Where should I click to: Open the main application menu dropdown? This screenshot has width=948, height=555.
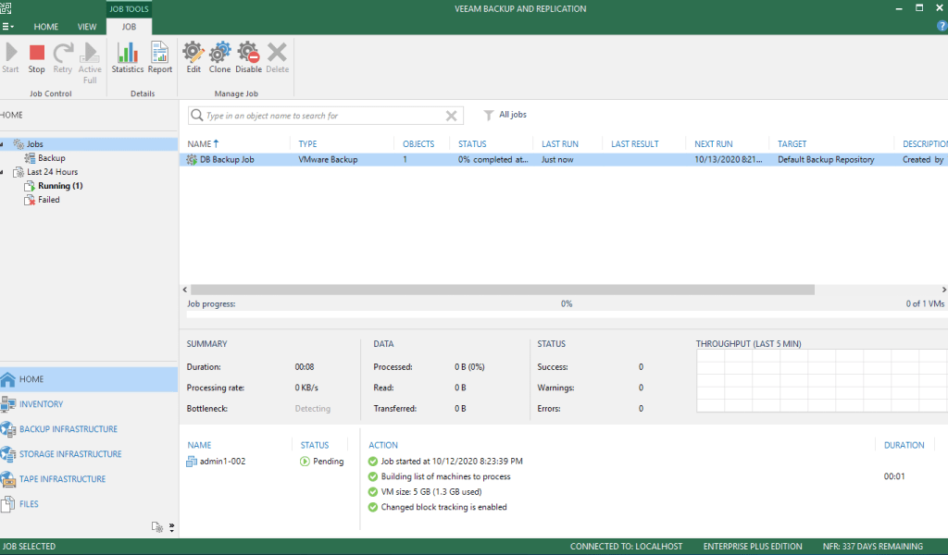(8, 27)
